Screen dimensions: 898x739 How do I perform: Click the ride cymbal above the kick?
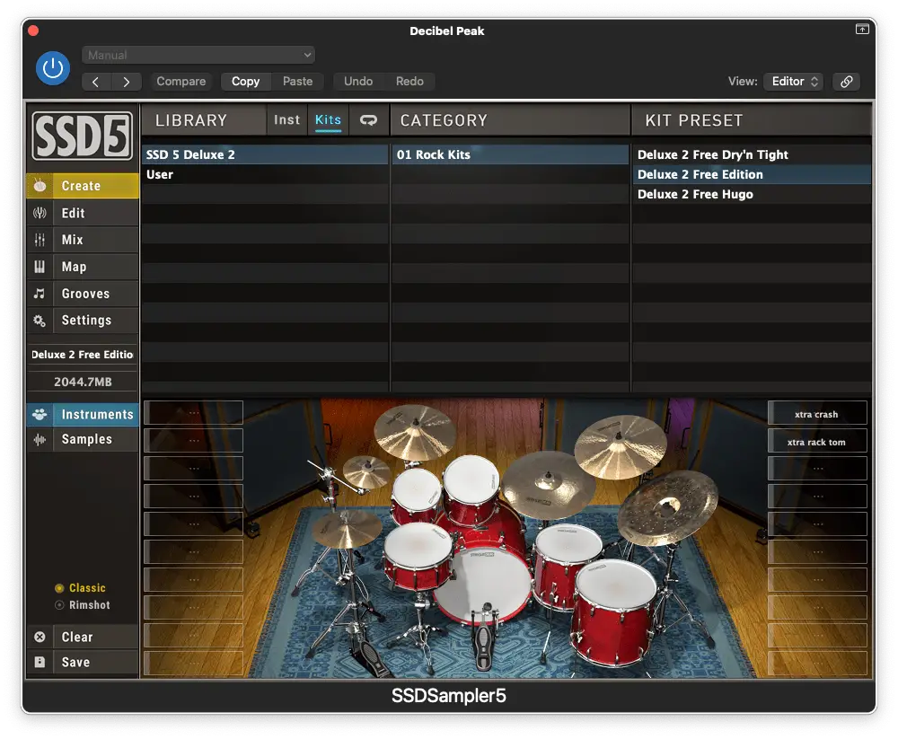tap(548, 484)
